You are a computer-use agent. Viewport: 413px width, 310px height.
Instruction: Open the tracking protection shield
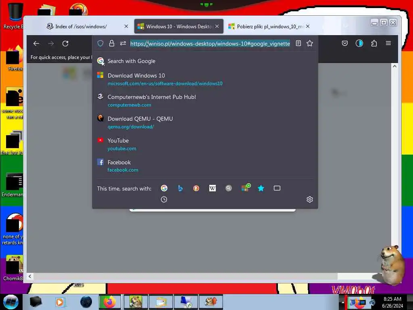click(x=100, y=43)
